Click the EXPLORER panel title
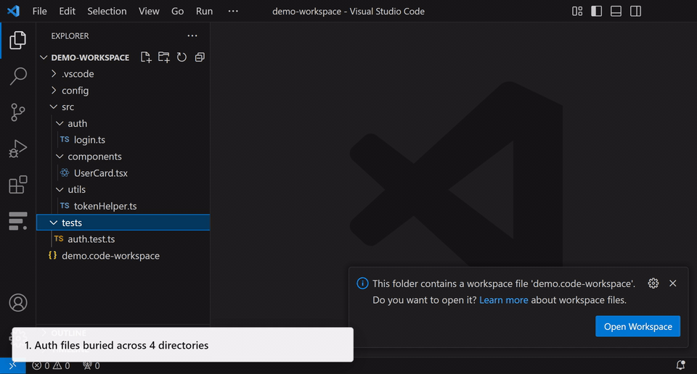The height and width of the screenshot is (374, 697). (x=70, y=36)
